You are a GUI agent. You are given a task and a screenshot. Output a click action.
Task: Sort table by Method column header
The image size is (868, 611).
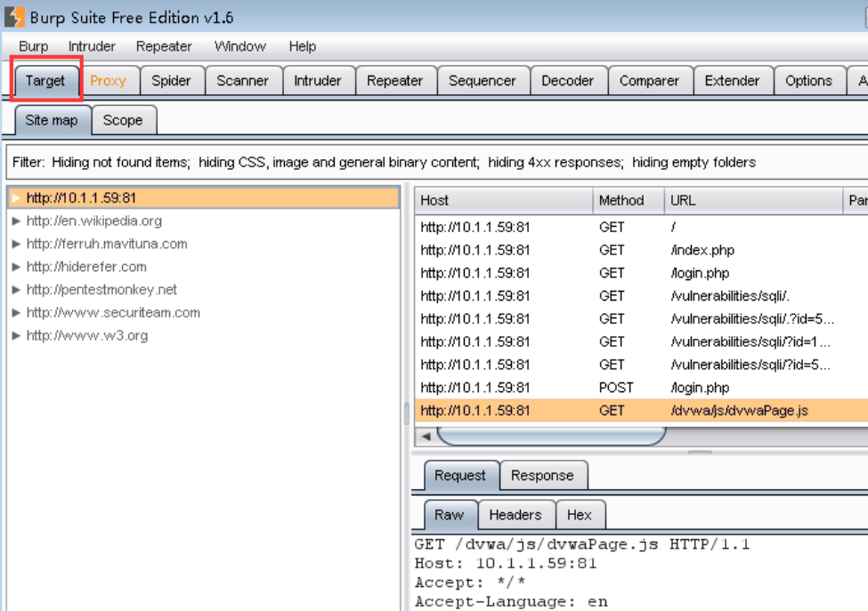(629, 200)
